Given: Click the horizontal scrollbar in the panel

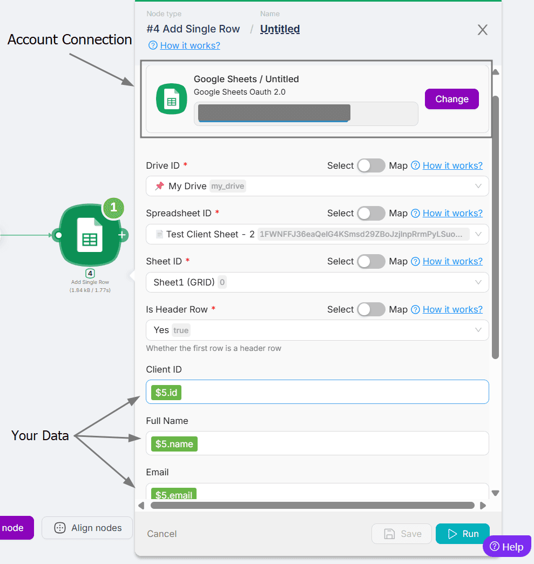Looking at the screenshot, I should pyautogui.click(x=312, y=506).
